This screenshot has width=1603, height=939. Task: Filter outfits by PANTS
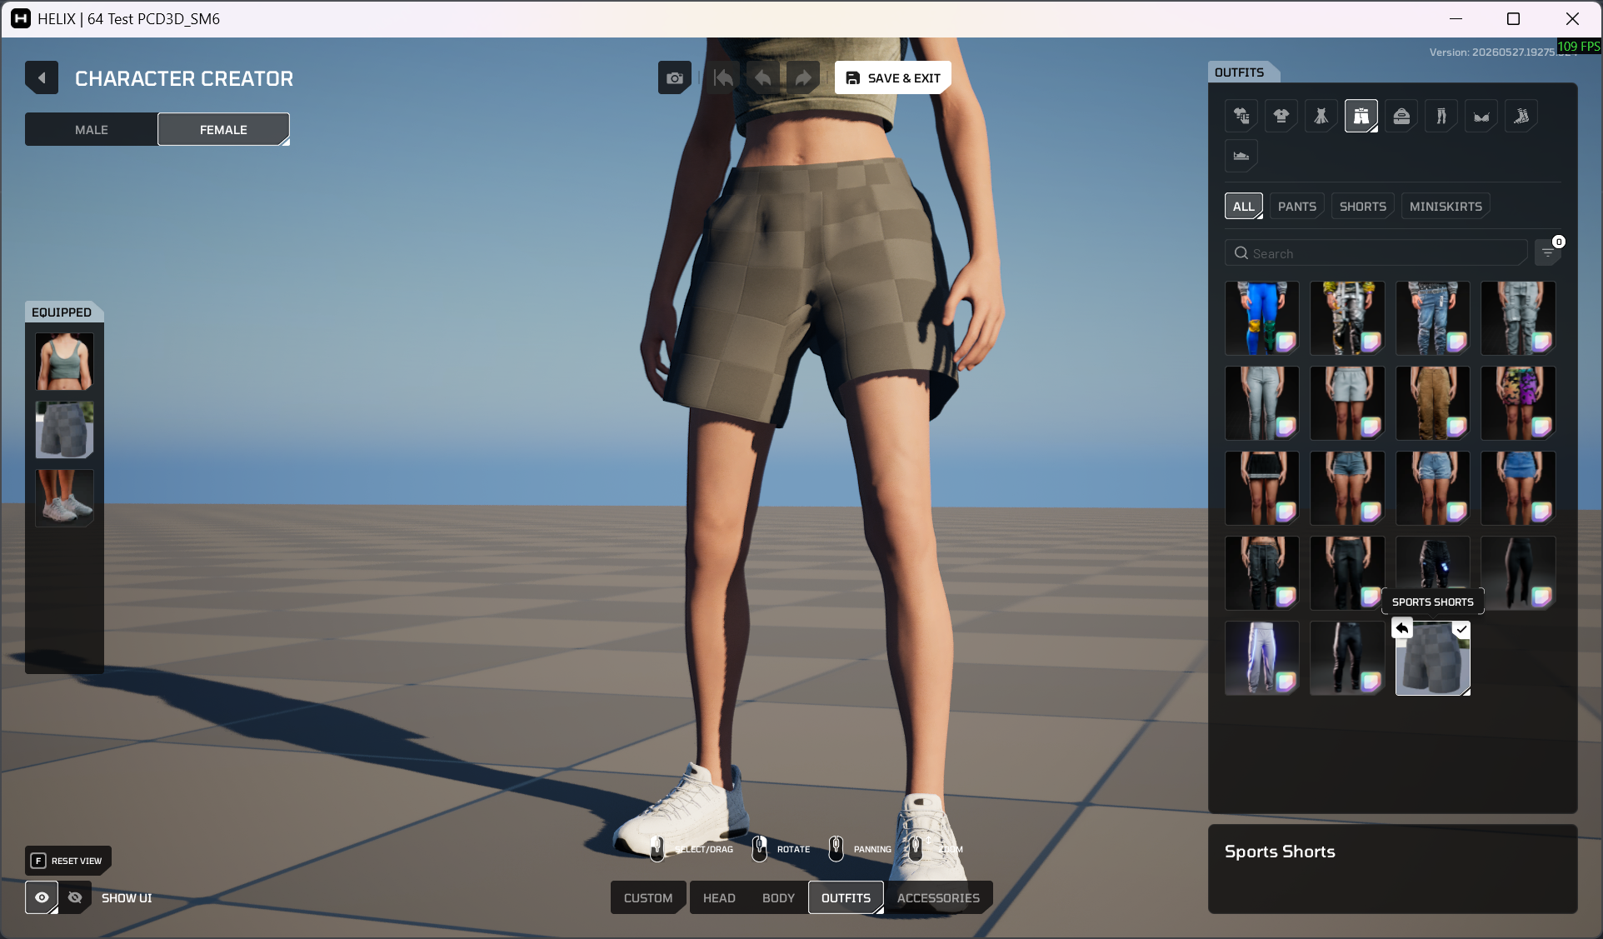click(1297, 207)
